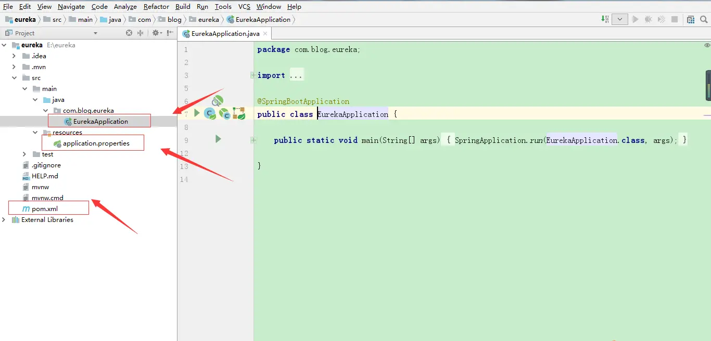Click the Debug bug icon in top toolbar
Image resolution: width=711 pixels, height=341 pixels.
[x=649, y=19]
